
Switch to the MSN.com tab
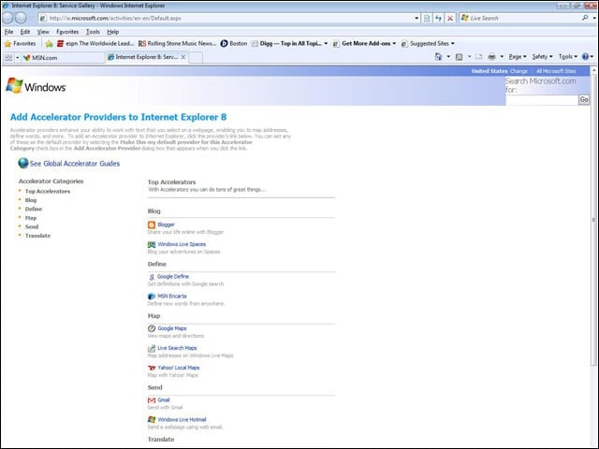click(x=63, y=58)
